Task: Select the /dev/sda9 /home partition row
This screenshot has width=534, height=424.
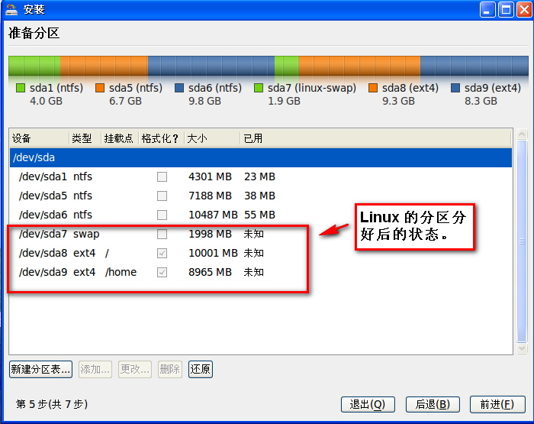Action: click(x=261, y=272)
